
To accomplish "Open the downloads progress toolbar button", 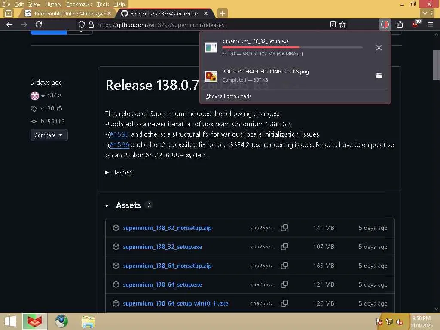I will pyautogui.click(x=385, y=24).
